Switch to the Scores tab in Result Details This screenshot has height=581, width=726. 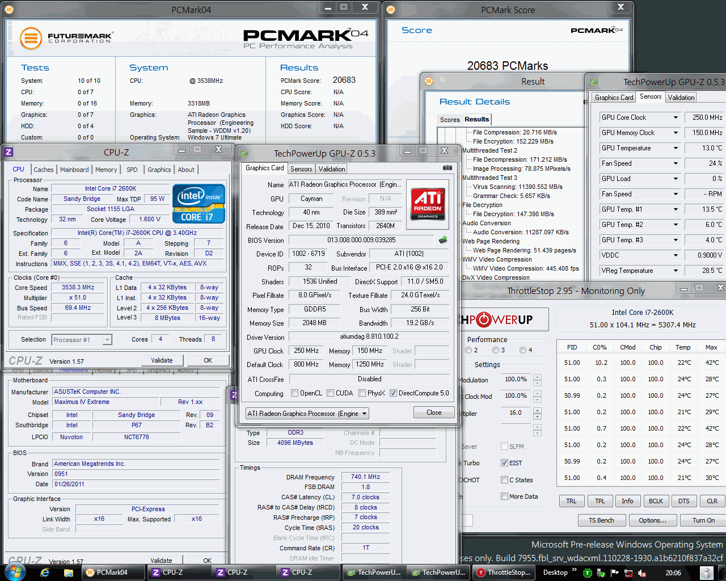(x=450, y=120)
